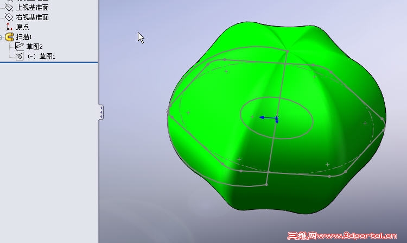Image resolution: width=407 pixels, height=243 pixels.
Task: Select the 右视基准面 plane icon
Action: tap(9, 17)
